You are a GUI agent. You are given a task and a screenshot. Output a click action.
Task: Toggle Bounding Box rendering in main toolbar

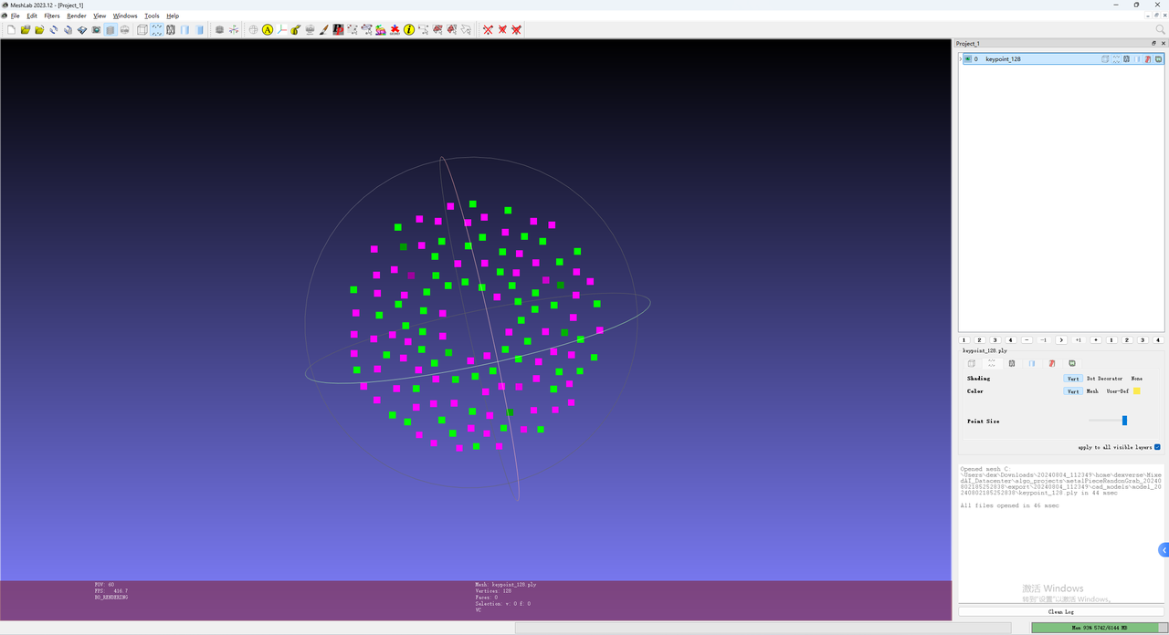[142, 30]
